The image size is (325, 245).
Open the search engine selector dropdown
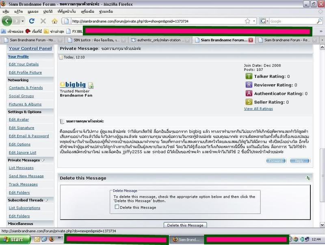(264, 21)
